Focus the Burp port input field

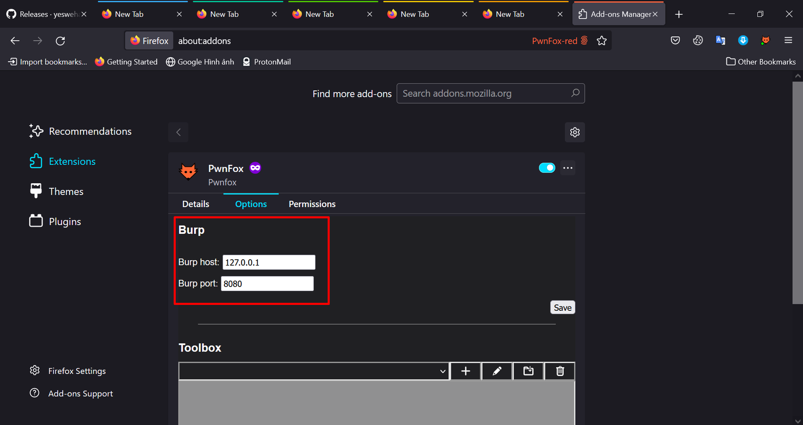pyautogui.click(x=267, y=283)
